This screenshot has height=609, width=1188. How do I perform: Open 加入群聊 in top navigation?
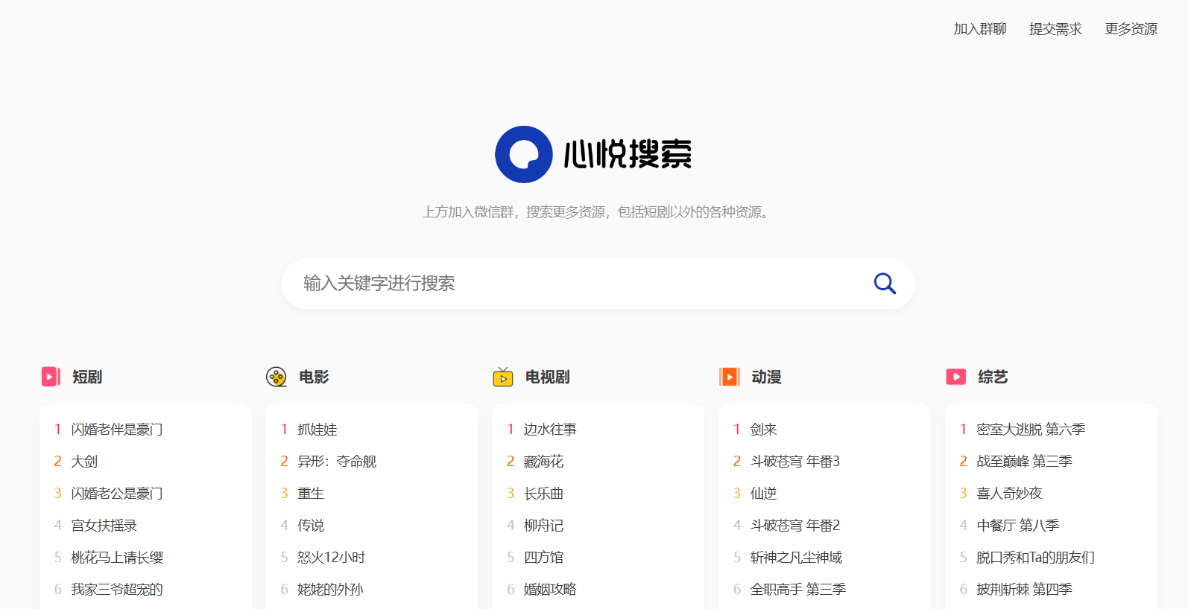[x=980, y=29]
